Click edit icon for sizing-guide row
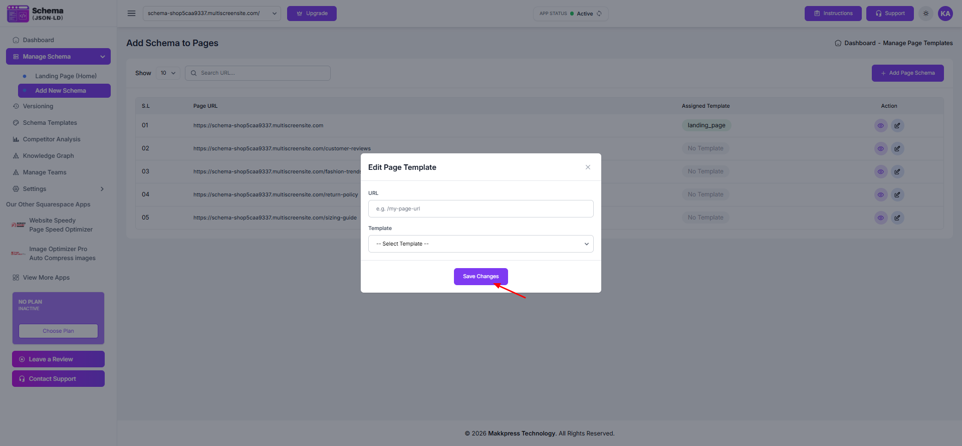Viewport: 962px width, 446px height. coord(897,218)
